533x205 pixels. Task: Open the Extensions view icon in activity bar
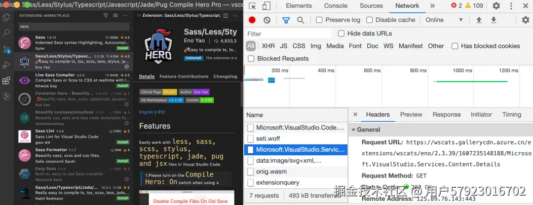coord(6,81)
